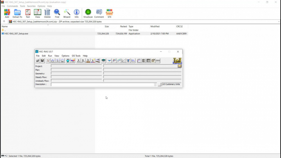Screen dimensions: 281x158
Task: Click the RAS Mapper icon in HEC-RAS toolbar
Action: tap(103, 61)
